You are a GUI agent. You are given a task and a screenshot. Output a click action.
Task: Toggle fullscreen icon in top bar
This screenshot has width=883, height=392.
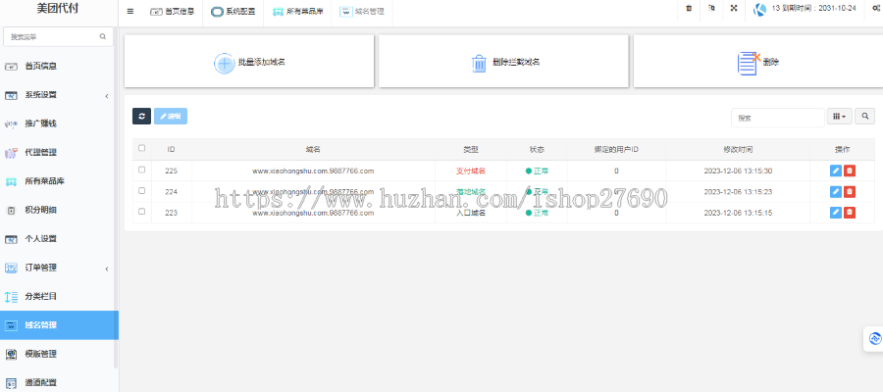point(734,9)
